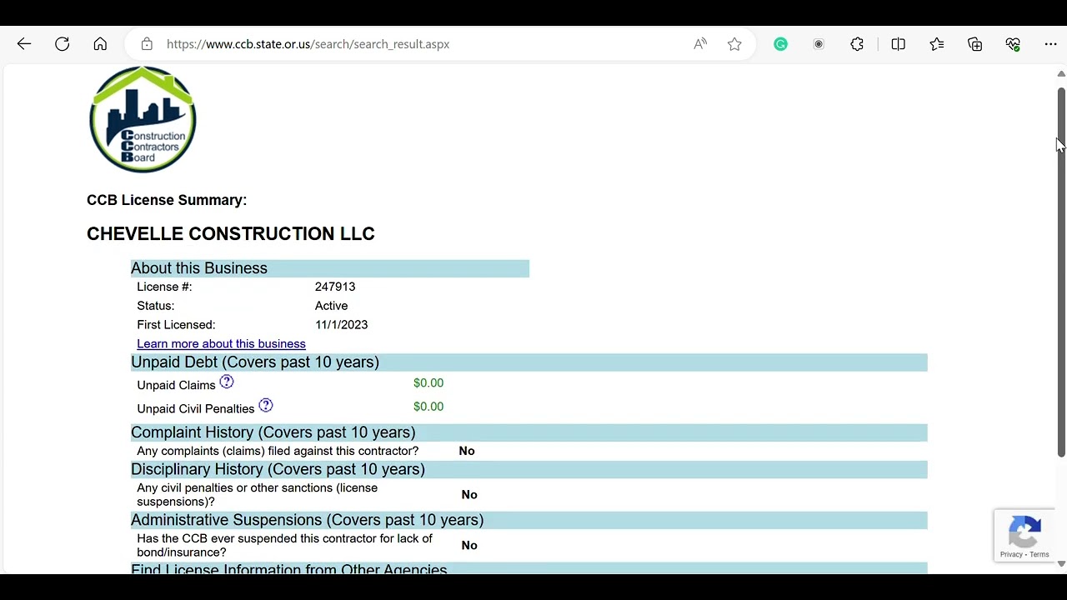Open the gray round extension icon

tap(819, 44)
